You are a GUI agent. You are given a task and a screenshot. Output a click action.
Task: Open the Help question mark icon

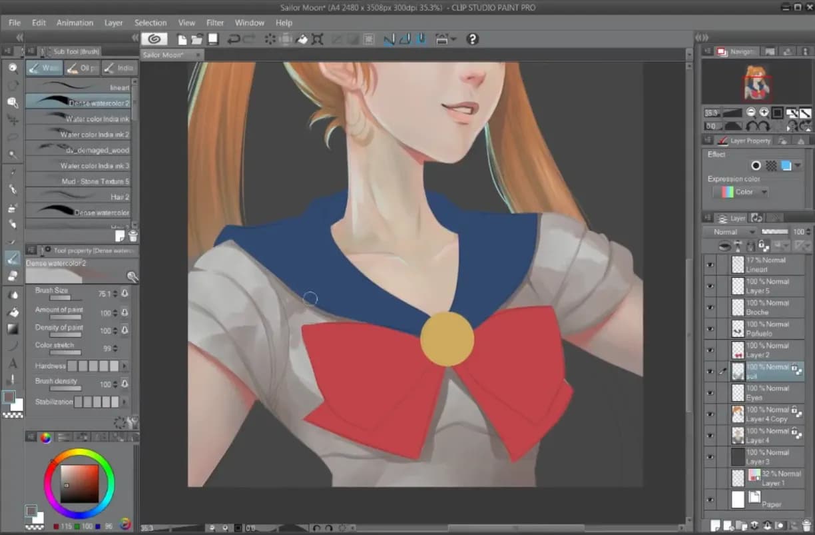tap(473, 39)
